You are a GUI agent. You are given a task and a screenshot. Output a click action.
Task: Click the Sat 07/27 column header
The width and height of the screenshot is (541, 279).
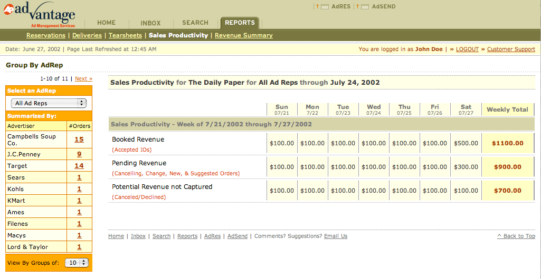[466, 109]
